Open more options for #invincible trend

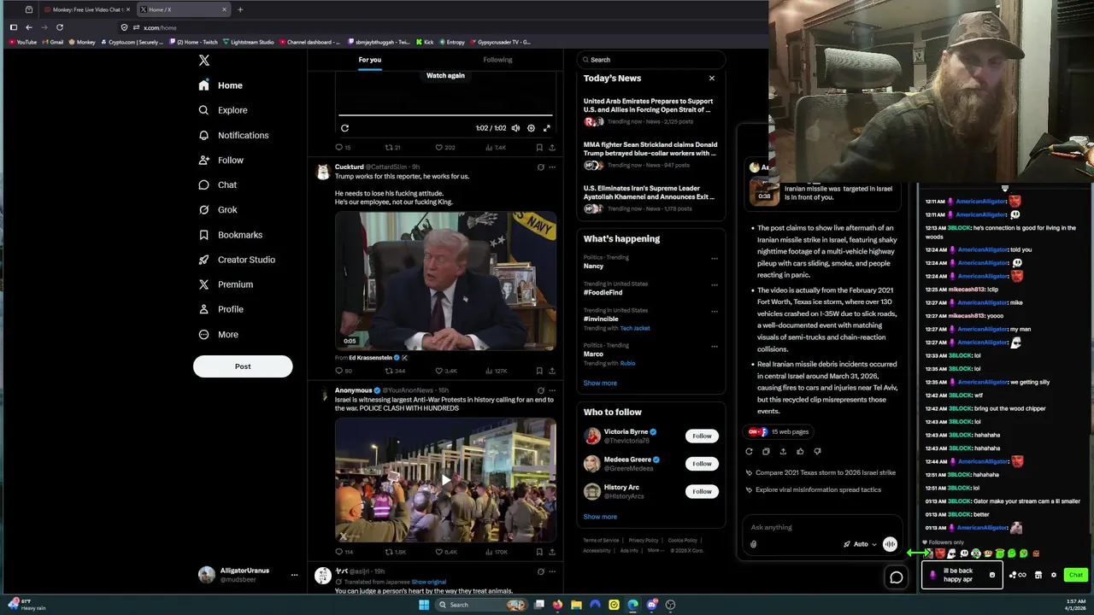(714, 311)
